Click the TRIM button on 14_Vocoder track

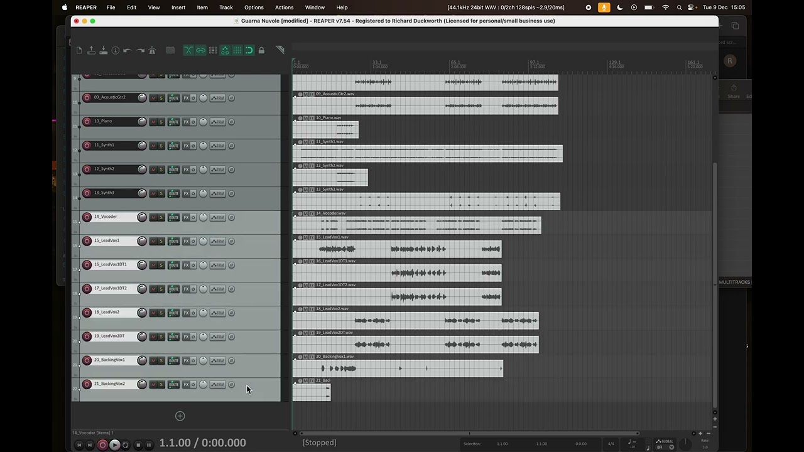click(217, 217)
